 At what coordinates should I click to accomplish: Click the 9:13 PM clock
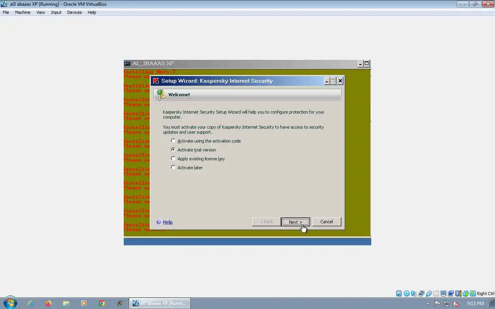click(475, 304)
